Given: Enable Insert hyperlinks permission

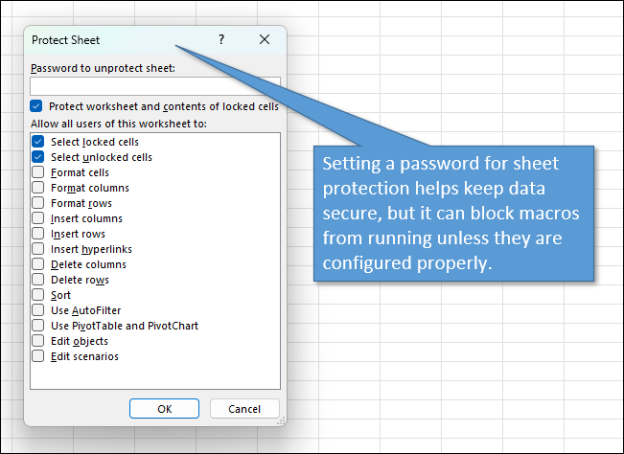Looking at the screenshot, I should 38,249.
